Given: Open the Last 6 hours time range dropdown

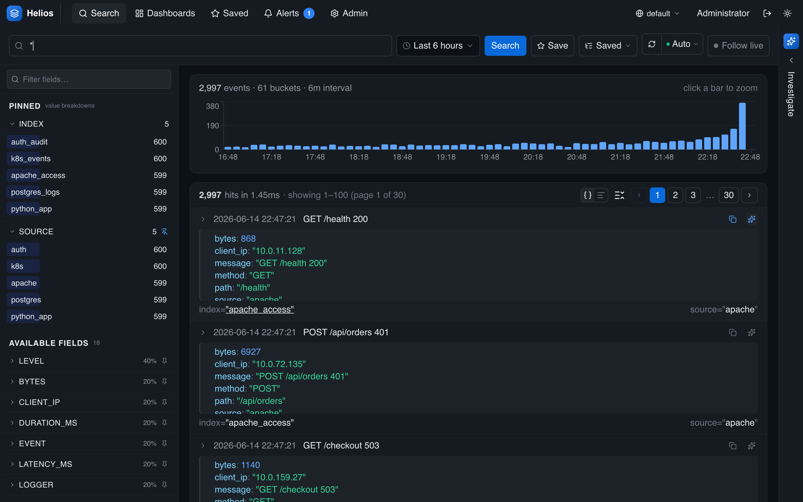Looking at the screenshot, I should point(438,46).
